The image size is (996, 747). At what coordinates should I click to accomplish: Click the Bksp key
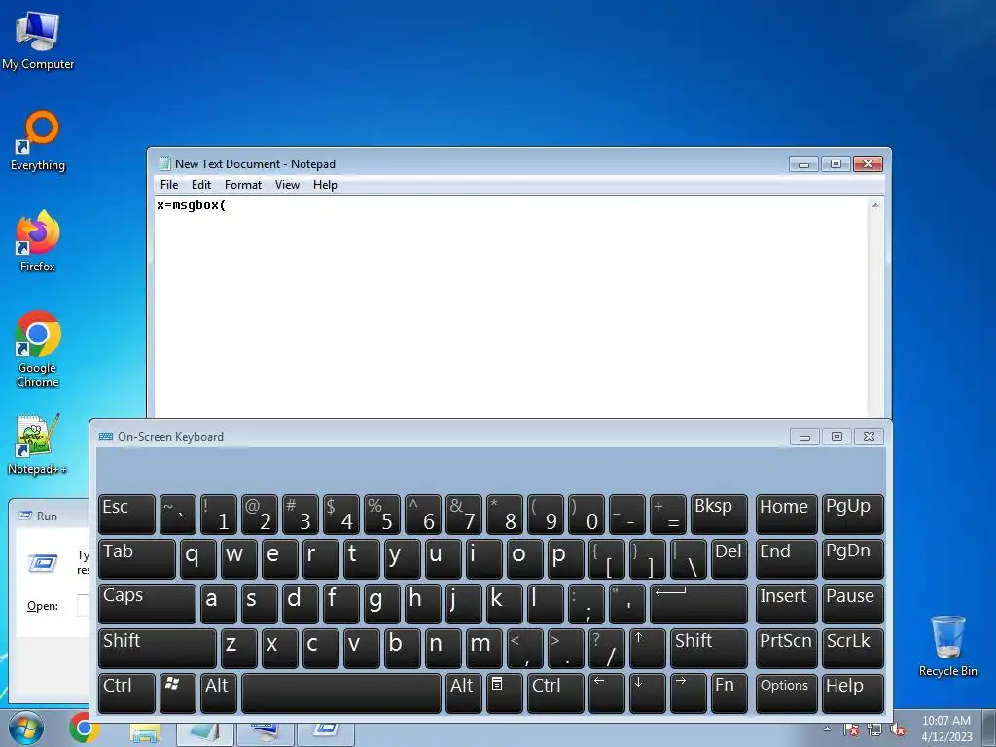click(x=719, y=514)
